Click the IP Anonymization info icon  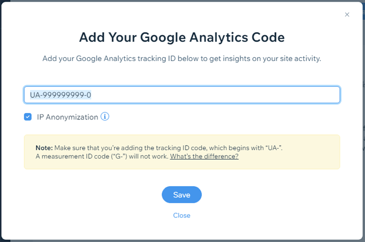tap(105, 116)
